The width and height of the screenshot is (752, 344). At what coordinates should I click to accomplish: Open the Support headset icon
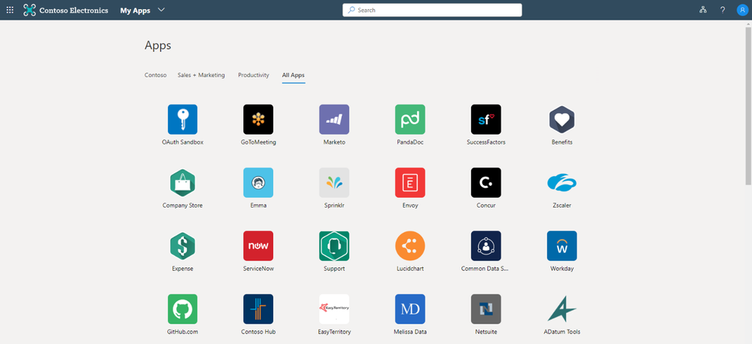(x=334, y=246)
